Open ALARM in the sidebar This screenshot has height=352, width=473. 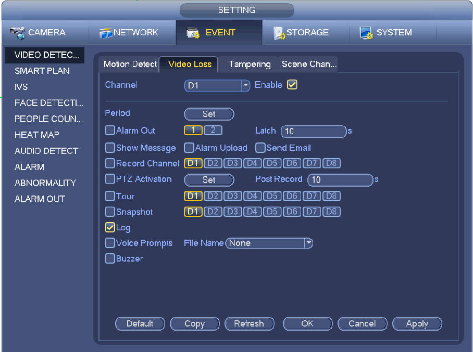(x=29, y=167)
